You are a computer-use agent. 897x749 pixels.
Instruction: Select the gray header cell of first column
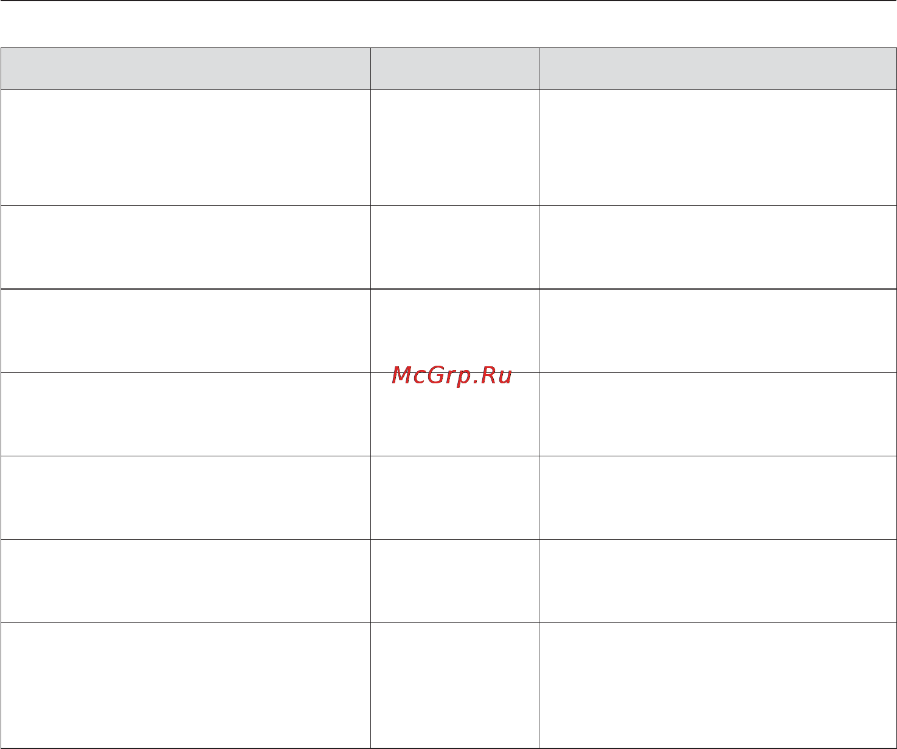(185, 69)
